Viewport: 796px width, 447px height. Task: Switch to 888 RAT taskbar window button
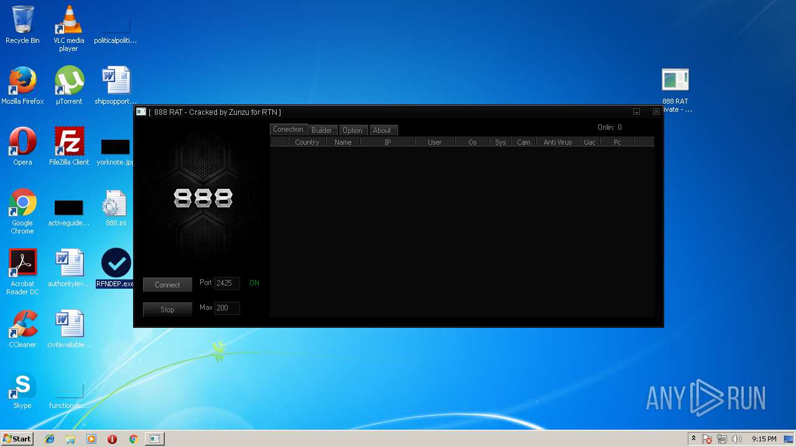coord(154,439)
